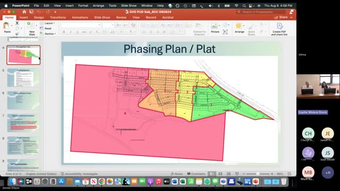Open the Record ribbon tab
The height and width of the screenshot is (191, 340).
click(151, 18)
